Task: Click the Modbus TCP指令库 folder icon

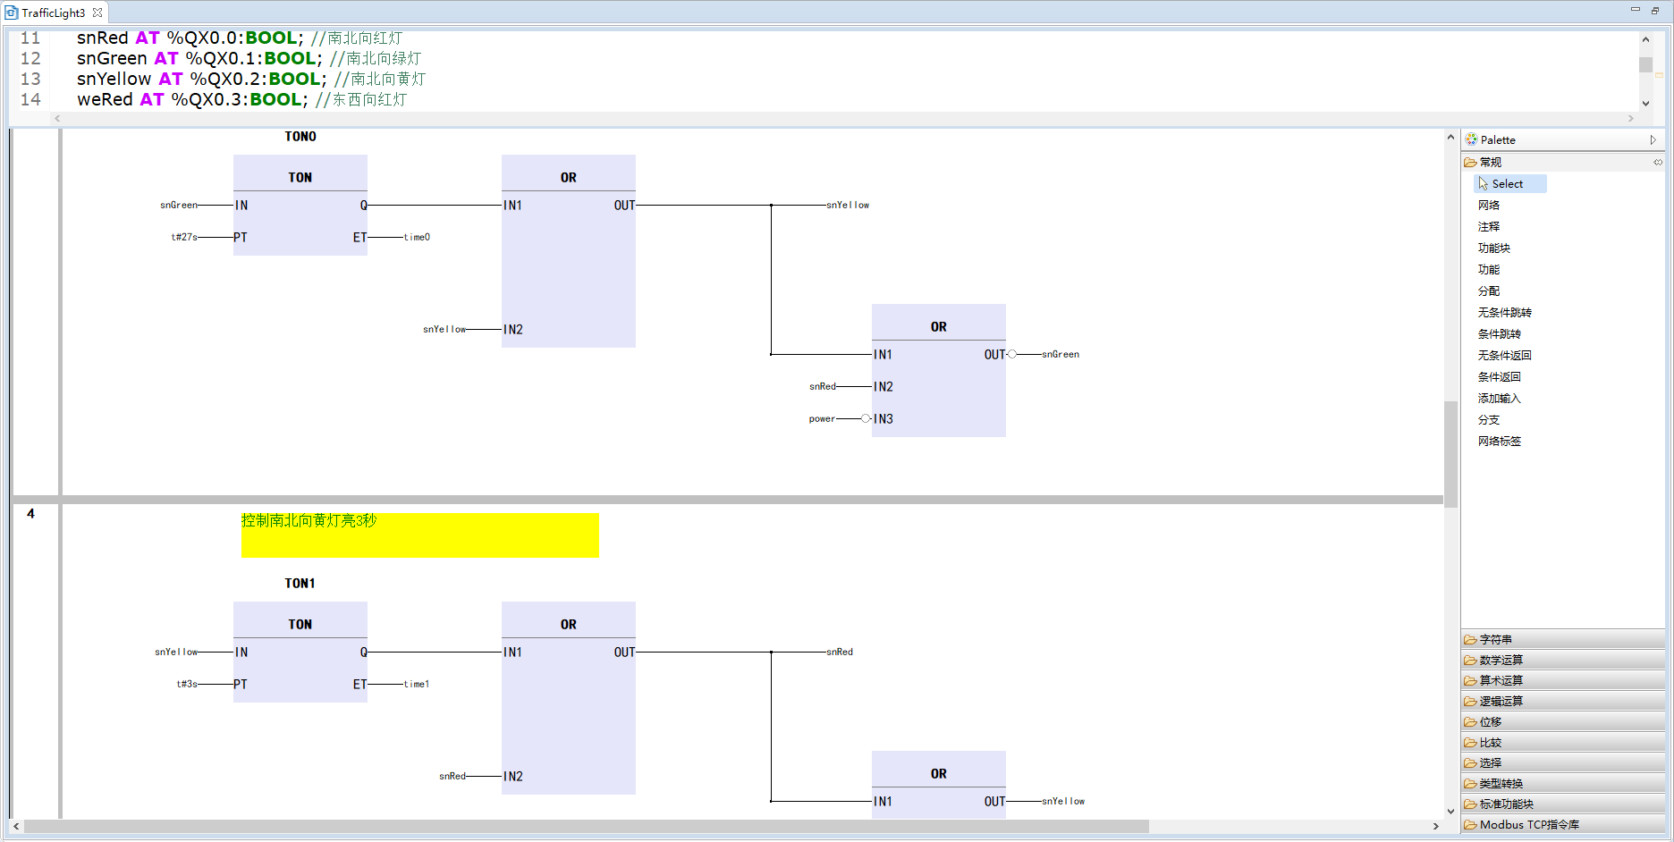Action: coord(1470,825)
